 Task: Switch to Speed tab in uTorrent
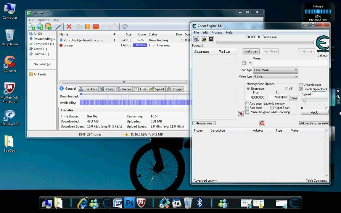pyautogui.click(x=157, y=89)
